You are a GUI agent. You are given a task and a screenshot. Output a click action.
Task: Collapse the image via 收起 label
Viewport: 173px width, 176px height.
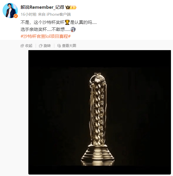tap(29, 46)
